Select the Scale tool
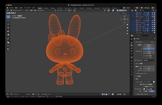Viewport: 162px width, 105px height. click(8, 31)
